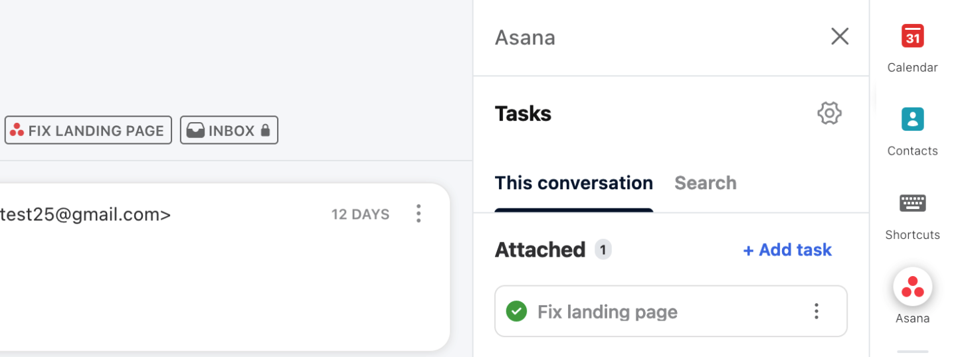The image size is (956, 357).
Task: Open the message more-options menu beside 12 DAYS
Action: 418,214
